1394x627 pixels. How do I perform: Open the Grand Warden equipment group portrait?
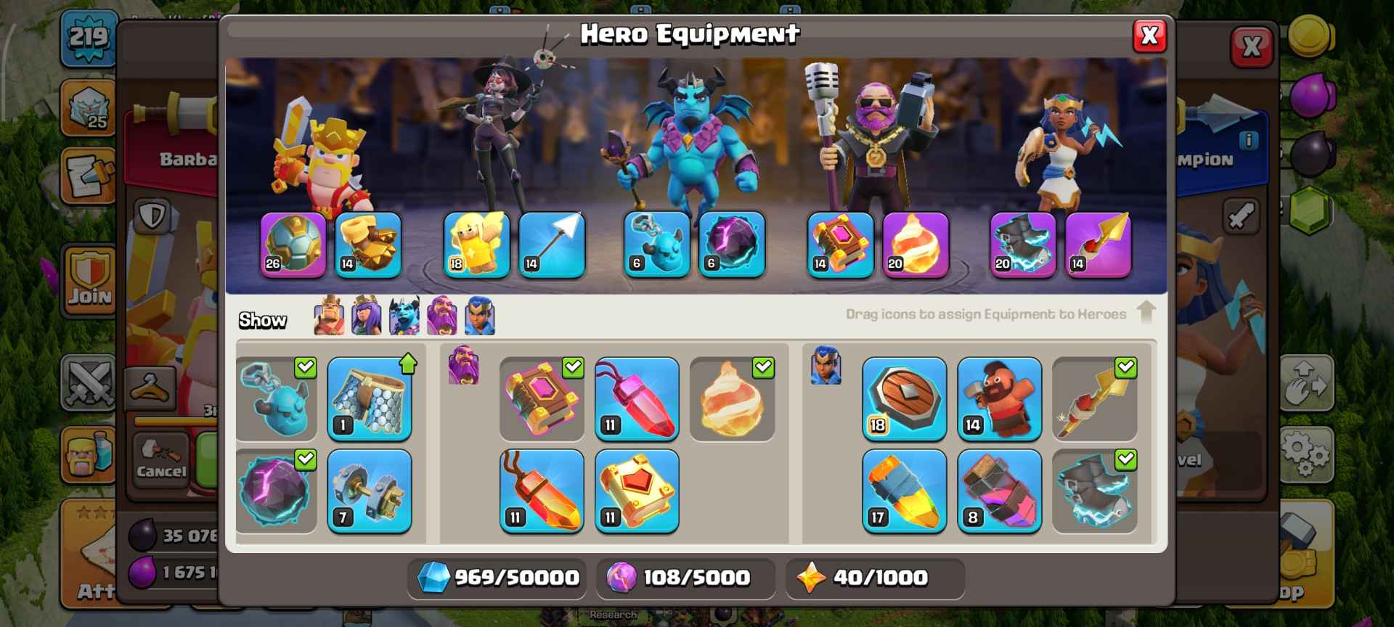463,364
